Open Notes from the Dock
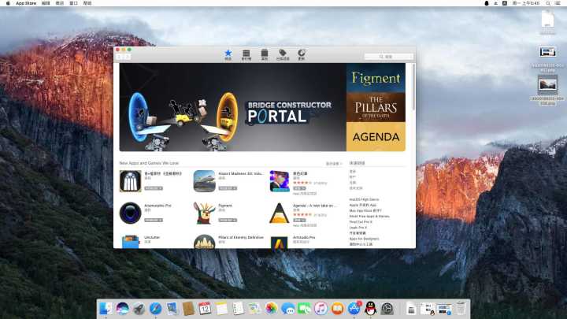This screenshot has width=567, height=319. (x=221, y=309)
